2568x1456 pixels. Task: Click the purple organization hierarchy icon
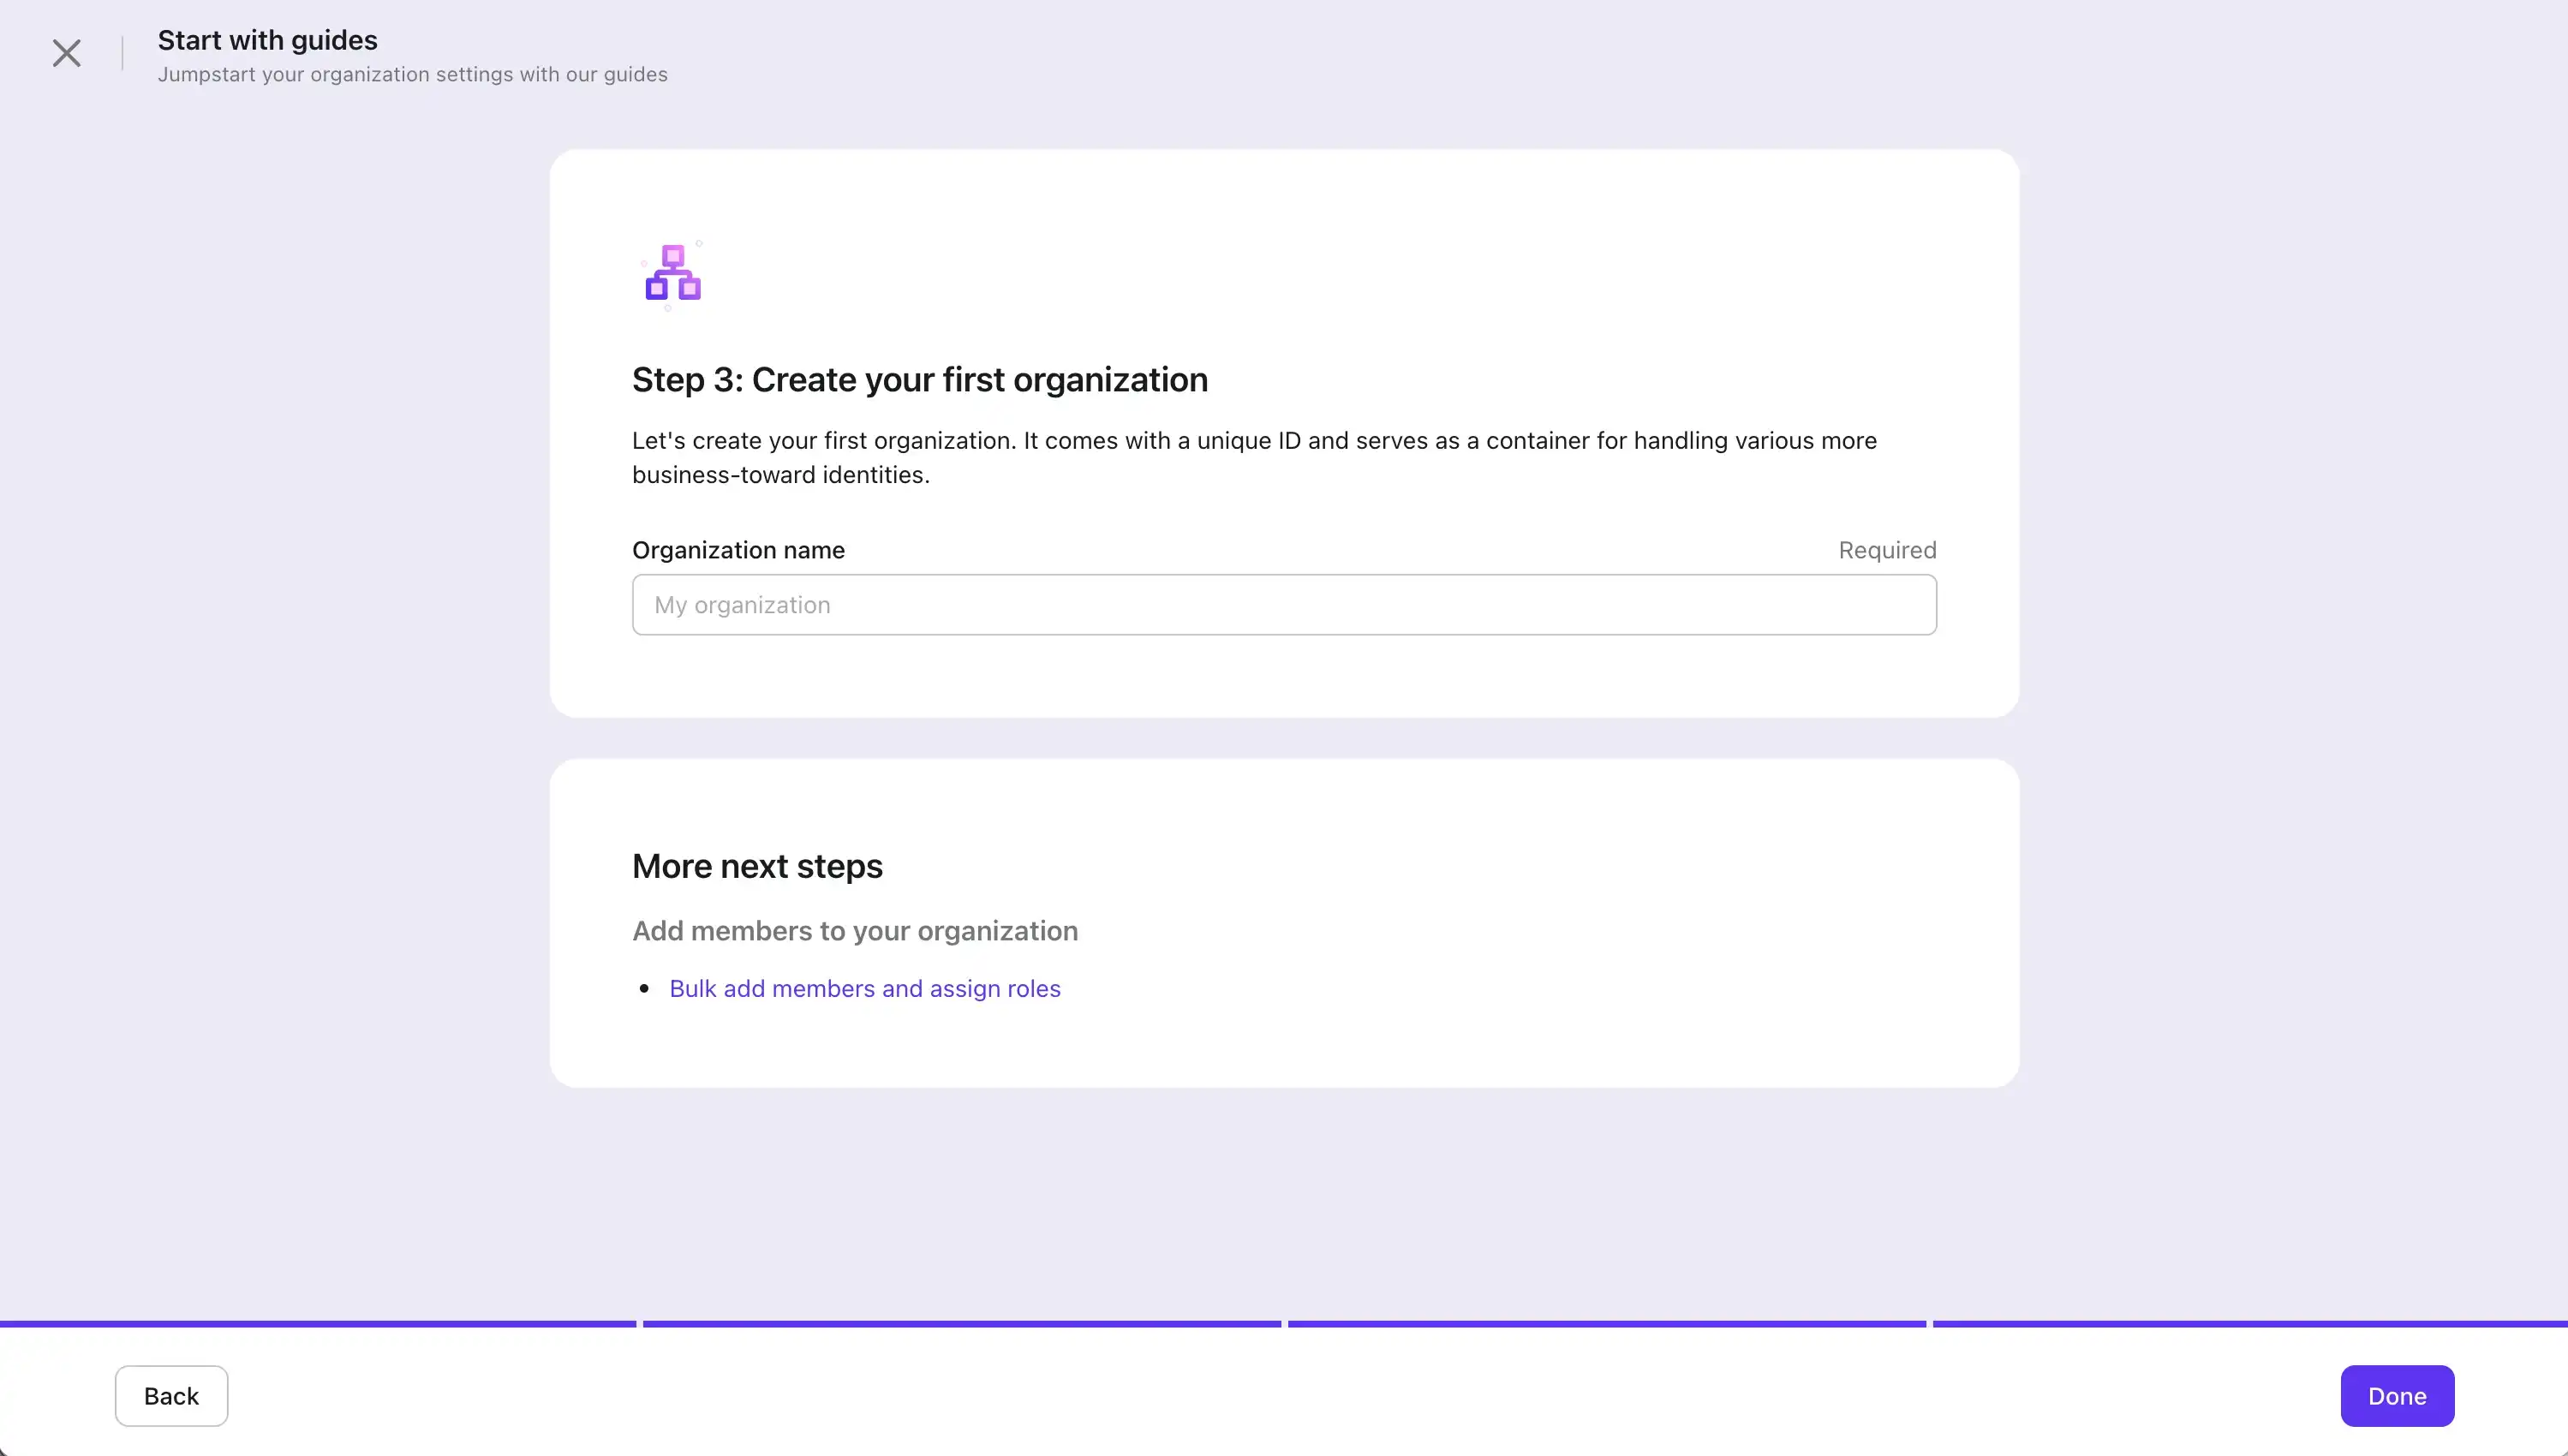[x=673, y=274]
